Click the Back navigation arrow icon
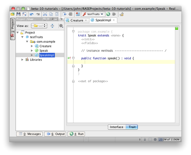The width and height of the screenshot is (191, 155). (65, 14)
